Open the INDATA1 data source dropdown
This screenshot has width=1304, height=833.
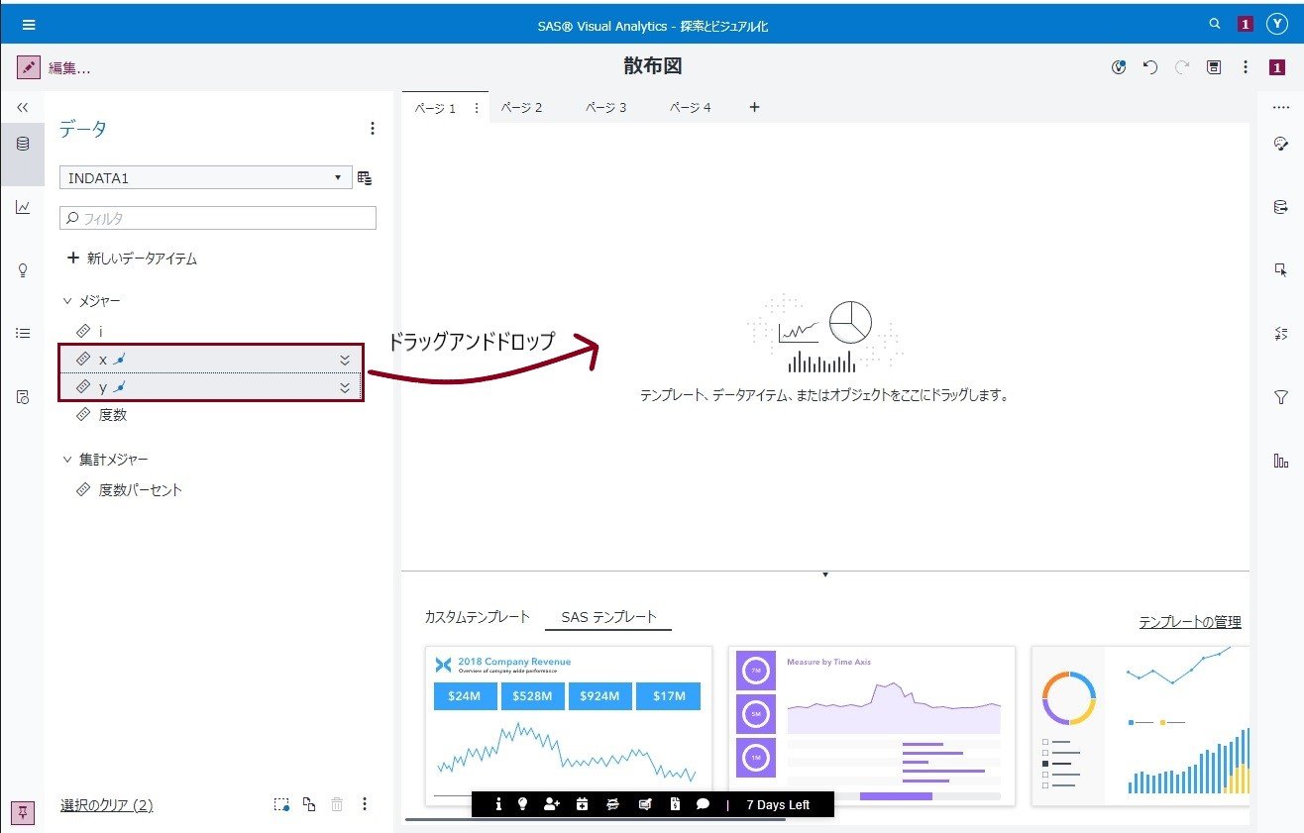206,178
